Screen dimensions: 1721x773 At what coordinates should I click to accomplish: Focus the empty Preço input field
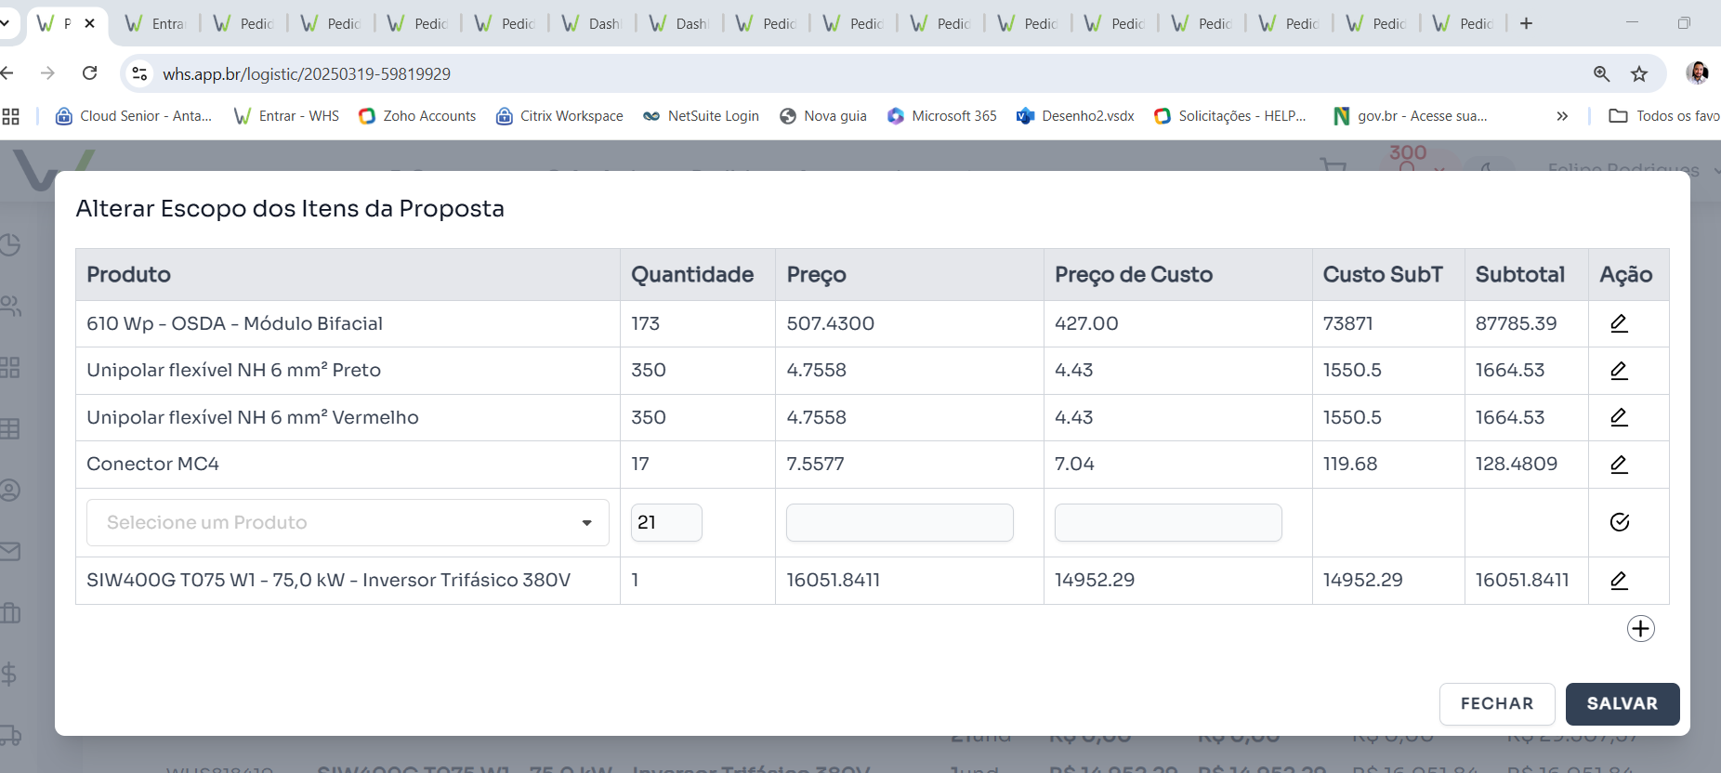coord(899,523)
